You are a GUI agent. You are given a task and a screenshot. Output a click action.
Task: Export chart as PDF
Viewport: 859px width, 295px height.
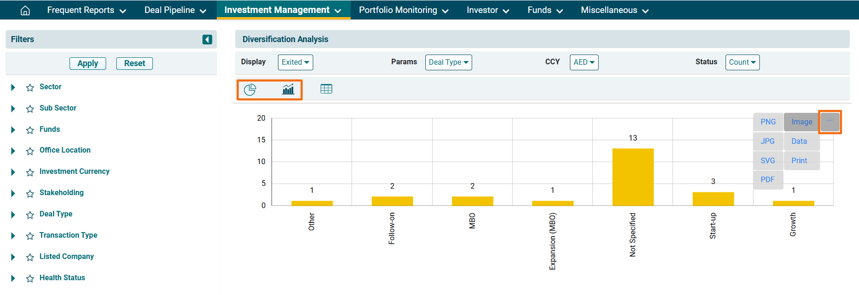point(767,180)
